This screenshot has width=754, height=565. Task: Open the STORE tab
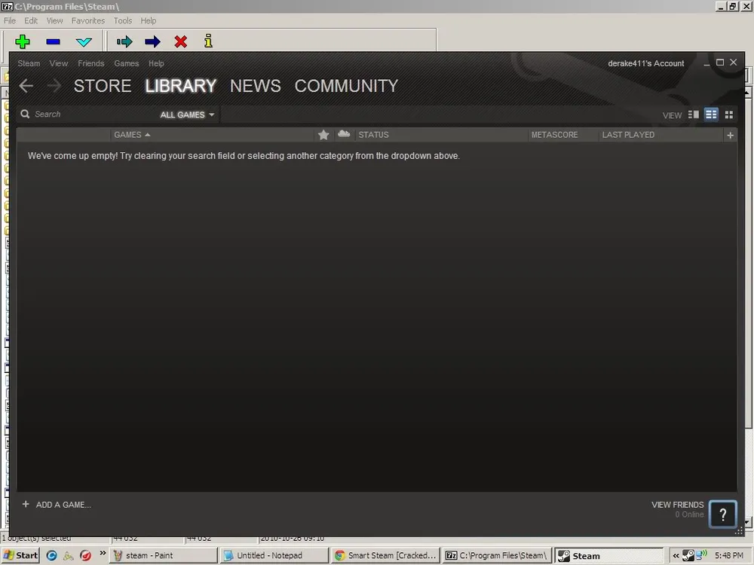pyautogui.click(x=103, y=86)
